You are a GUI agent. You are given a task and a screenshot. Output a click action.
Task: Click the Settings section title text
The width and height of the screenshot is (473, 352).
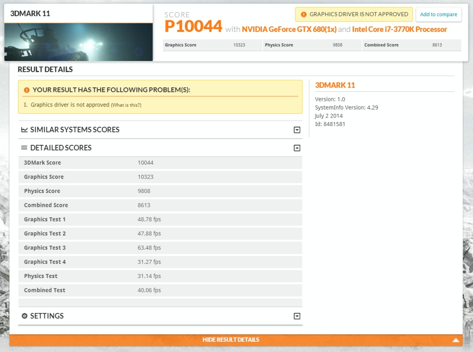point(47,316)
